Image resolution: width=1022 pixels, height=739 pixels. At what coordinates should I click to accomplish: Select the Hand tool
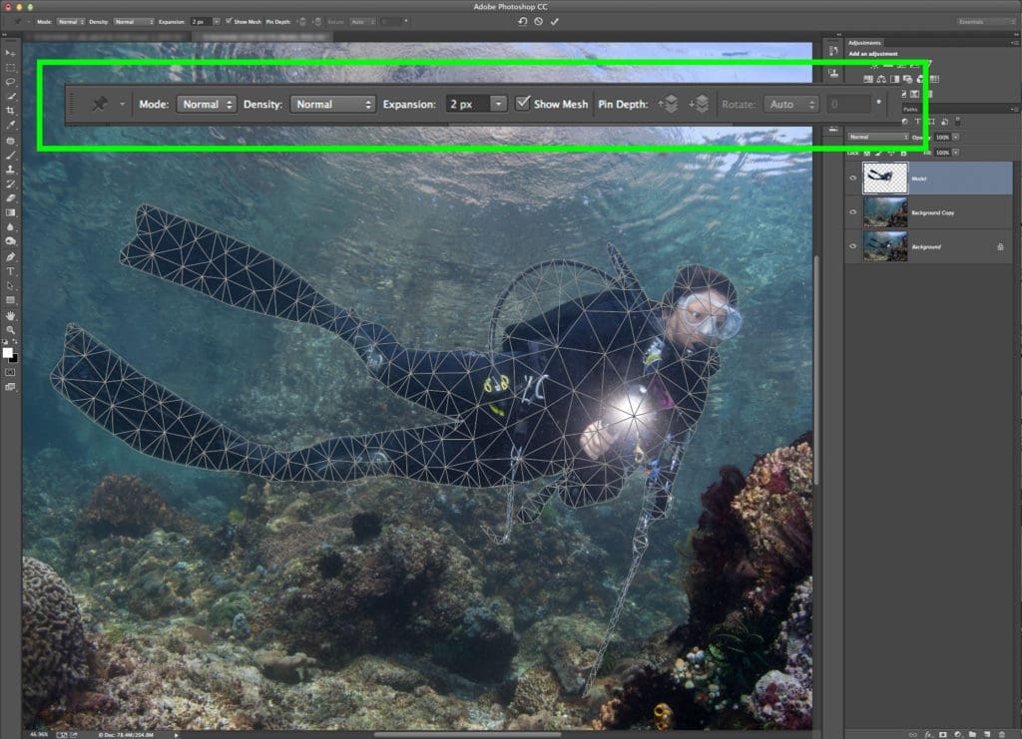(10, 315)
